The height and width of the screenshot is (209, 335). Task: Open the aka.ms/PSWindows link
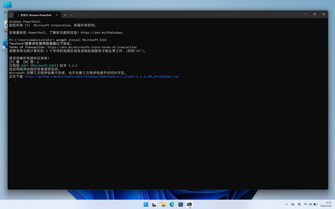[101, 33]
